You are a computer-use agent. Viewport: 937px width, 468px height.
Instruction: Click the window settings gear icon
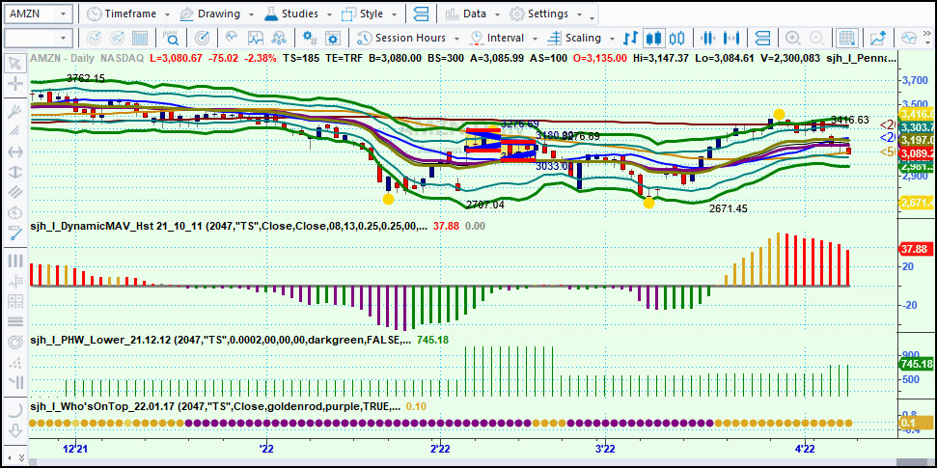(333, 39)
